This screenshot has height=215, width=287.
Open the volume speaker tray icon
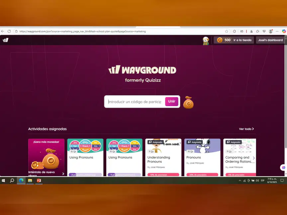257,180
